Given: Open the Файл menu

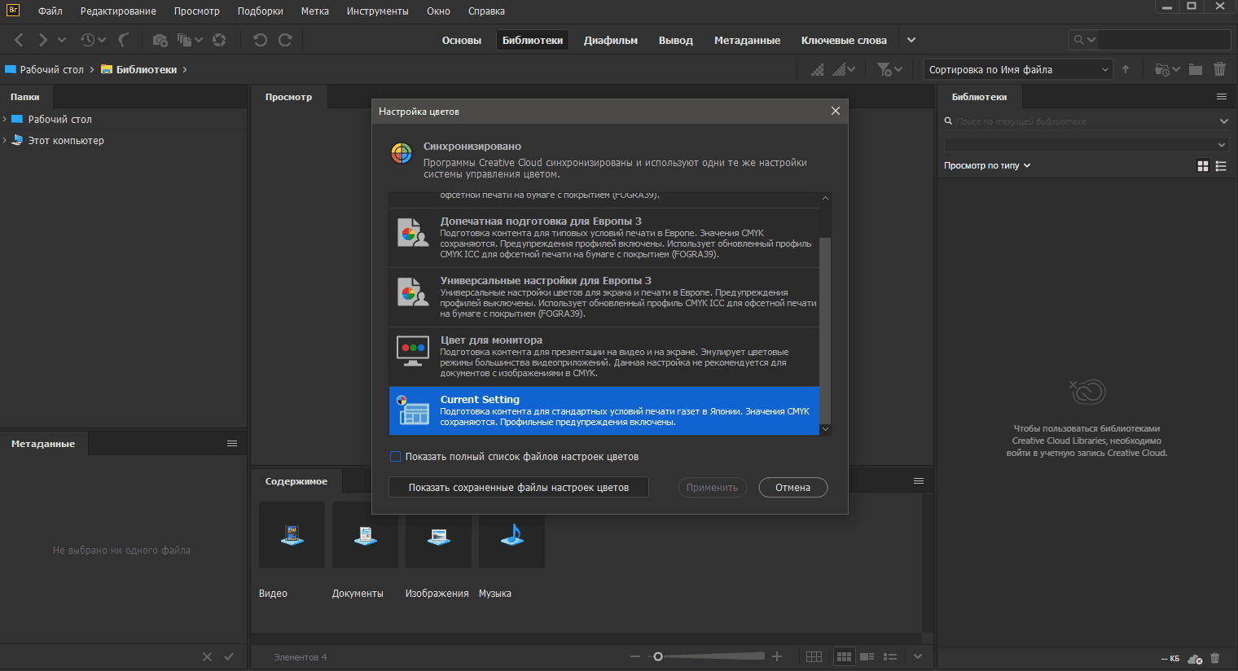Looking at the screenshot, I should tap(50, 11).
